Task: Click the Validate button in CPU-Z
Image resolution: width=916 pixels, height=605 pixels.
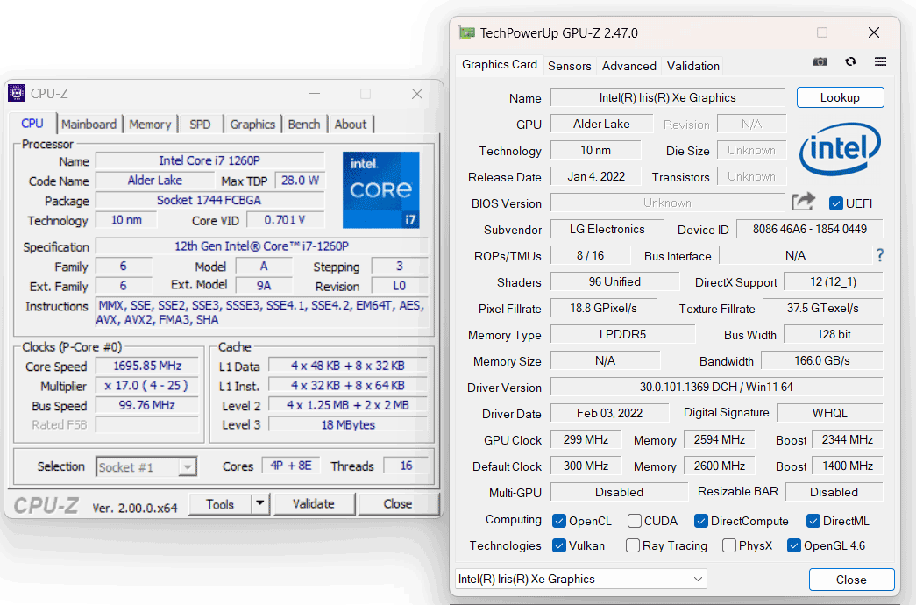Action: 314,503
